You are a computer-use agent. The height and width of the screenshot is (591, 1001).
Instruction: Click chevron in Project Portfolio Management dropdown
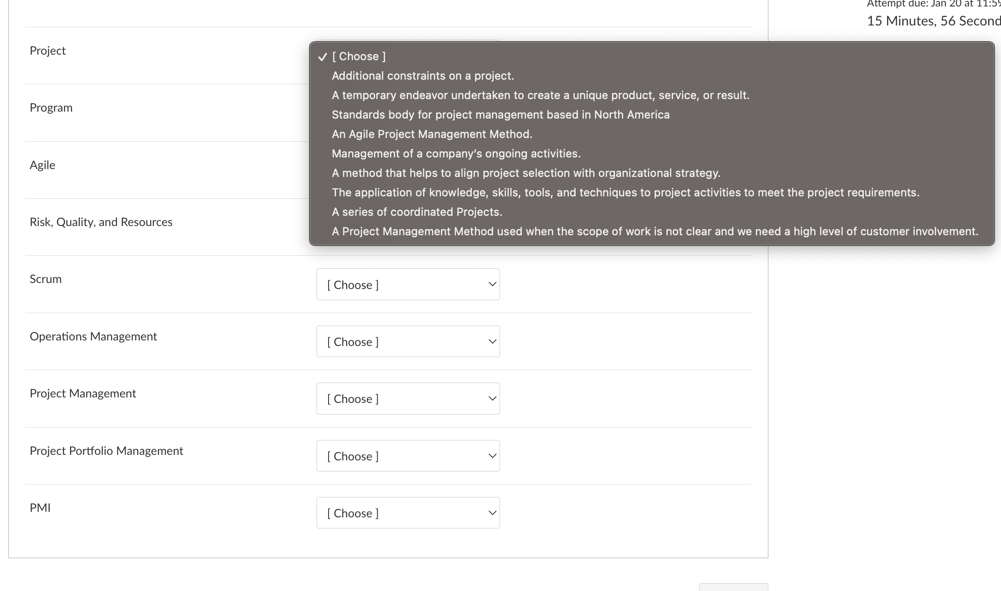click(492, 456)
